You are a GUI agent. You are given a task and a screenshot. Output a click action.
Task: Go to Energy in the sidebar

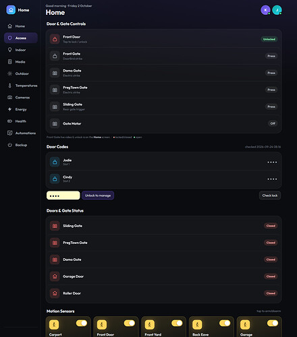(x=21, y=109)
